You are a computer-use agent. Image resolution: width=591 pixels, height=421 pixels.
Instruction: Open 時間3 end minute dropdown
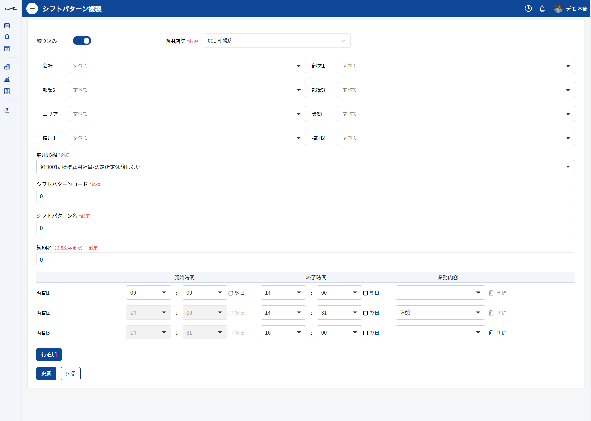339,333
